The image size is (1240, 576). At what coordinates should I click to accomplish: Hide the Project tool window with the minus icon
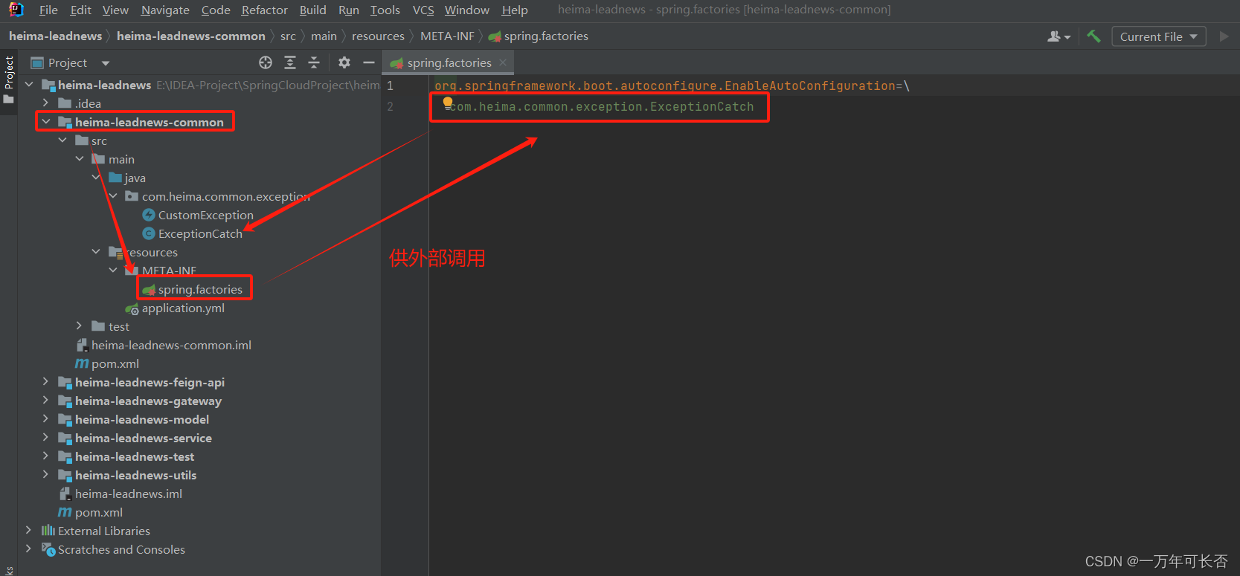tap(368, 62)
